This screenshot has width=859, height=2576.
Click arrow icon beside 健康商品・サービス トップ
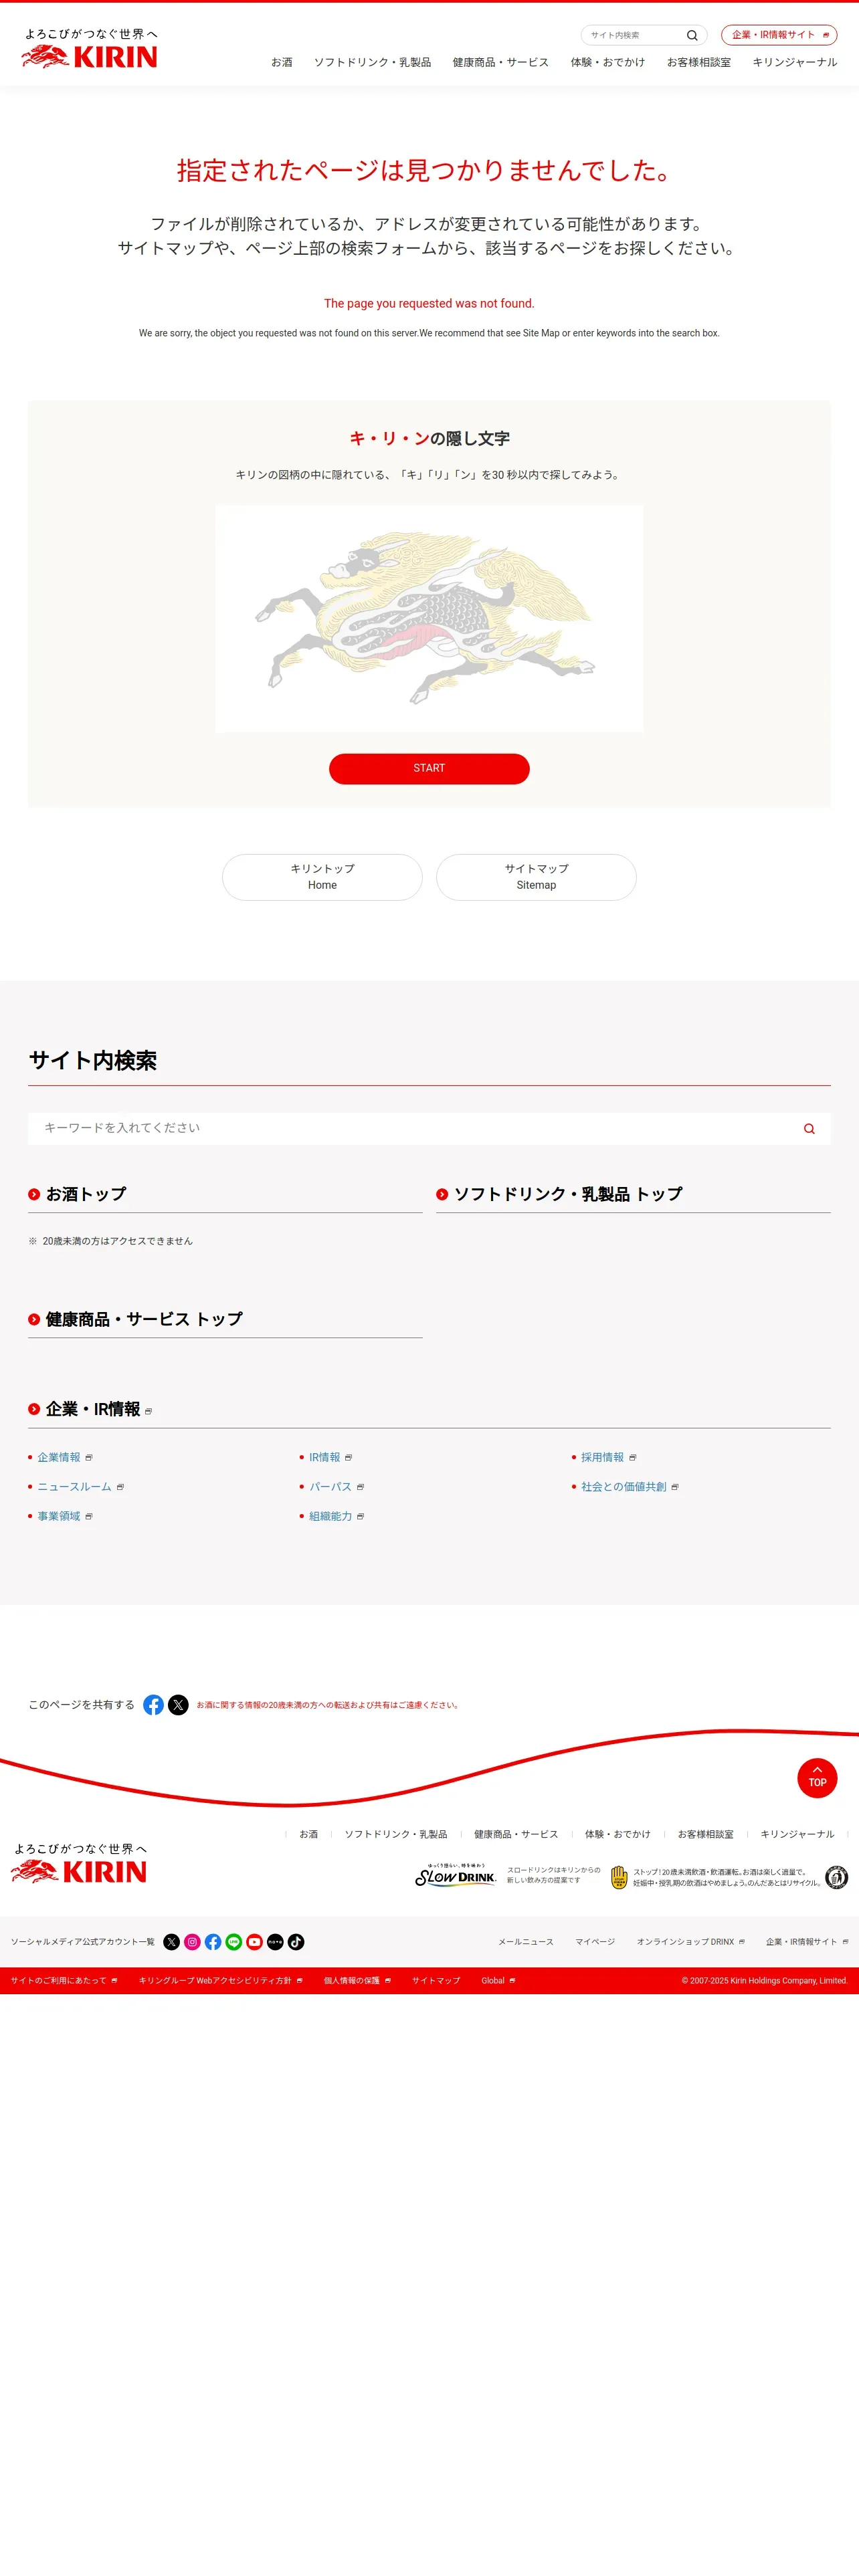point(34,1319)
